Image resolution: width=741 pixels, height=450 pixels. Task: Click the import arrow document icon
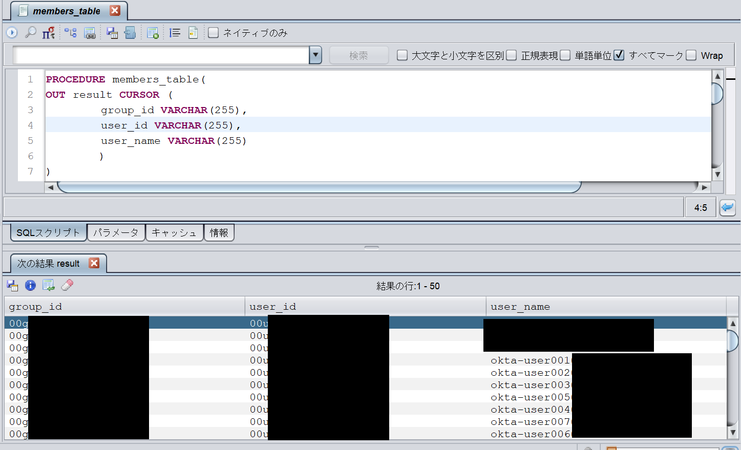(x=130, y=33)
